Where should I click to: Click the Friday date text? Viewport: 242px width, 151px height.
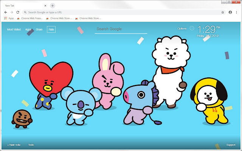pyautogui.click(x=208, y=36)
